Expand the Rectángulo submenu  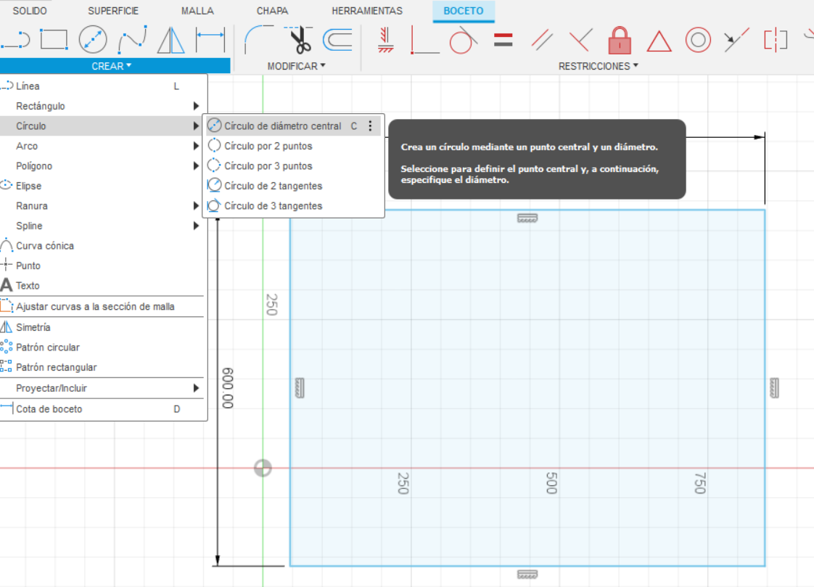click(104, 106)
